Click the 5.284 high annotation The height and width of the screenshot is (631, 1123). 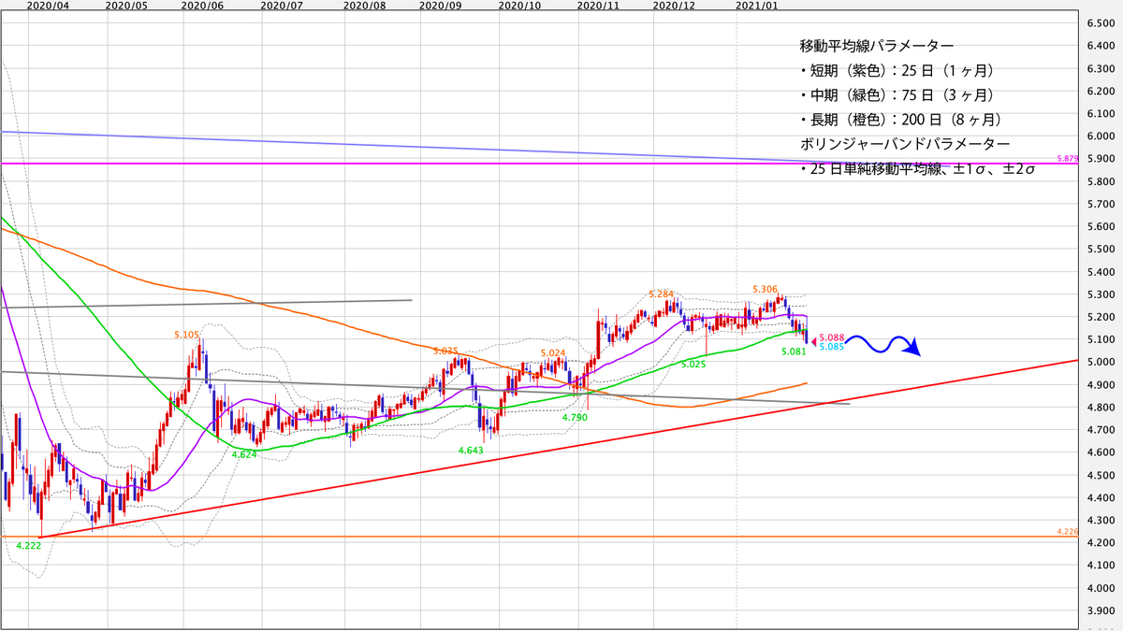[x=661, y=294]
